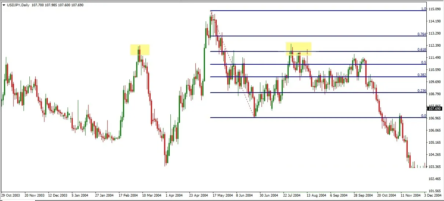Screen dimensions: 444x201
Task: Click the 13 Aug 2004 date label
Action: [317, 195]
